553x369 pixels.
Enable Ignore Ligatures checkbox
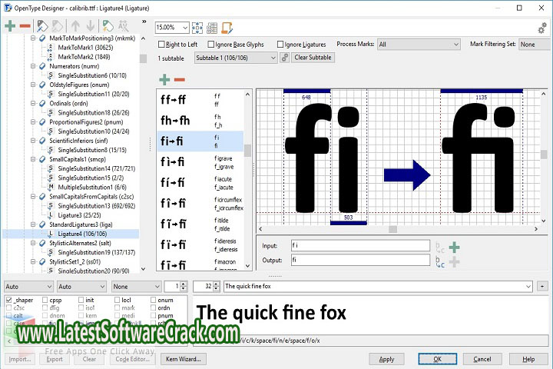(x=280, y=44)
